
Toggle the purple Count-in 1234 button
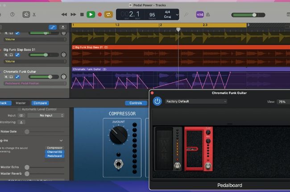coord(200,14)
